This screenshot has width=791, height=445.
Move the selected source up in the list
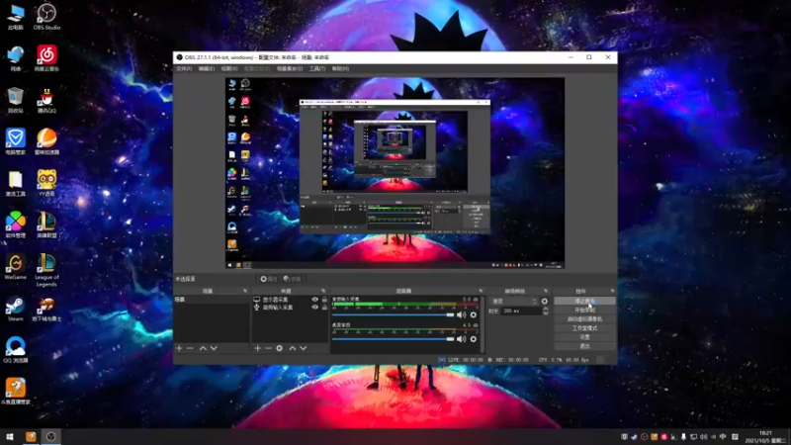tap(292, 348)
